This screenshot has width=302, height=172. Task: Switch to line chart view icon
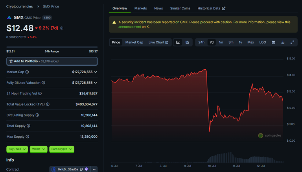point(178,42)
